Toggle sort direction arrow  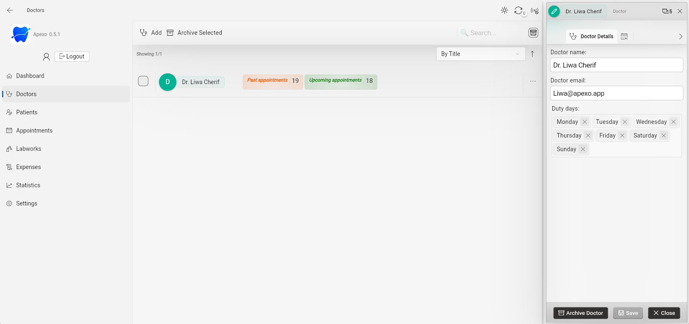point(532,54)
